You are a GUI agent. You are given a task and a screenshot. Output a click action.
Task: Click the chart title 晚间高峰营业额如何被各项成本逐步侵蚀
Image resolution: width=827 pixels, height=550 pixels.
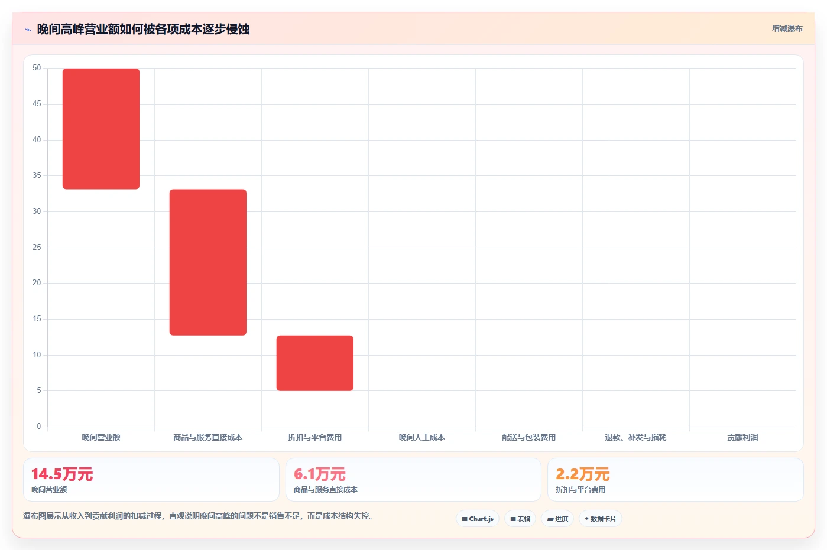coord(143,29)
